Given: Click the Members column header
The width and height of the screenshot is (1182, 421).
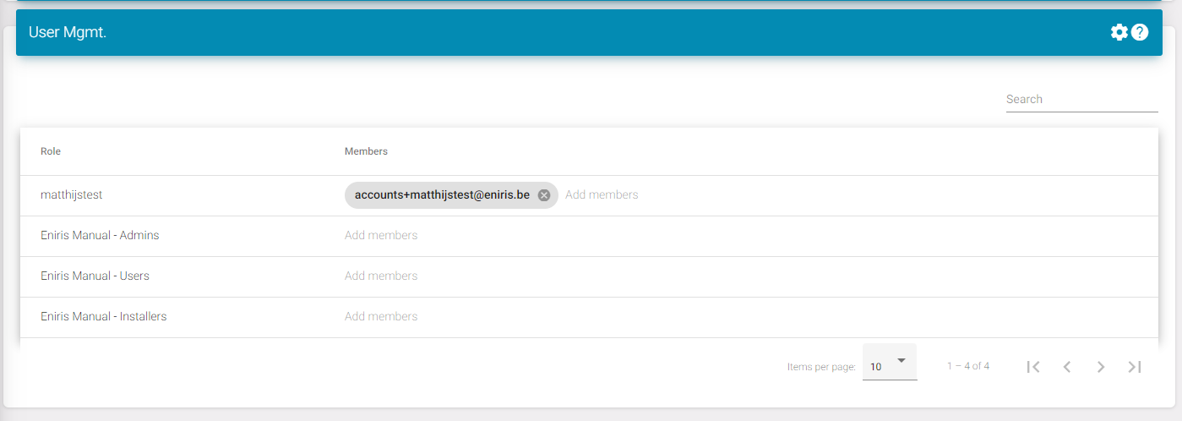Looking at the screenshot, I should [x=366, y=152].
